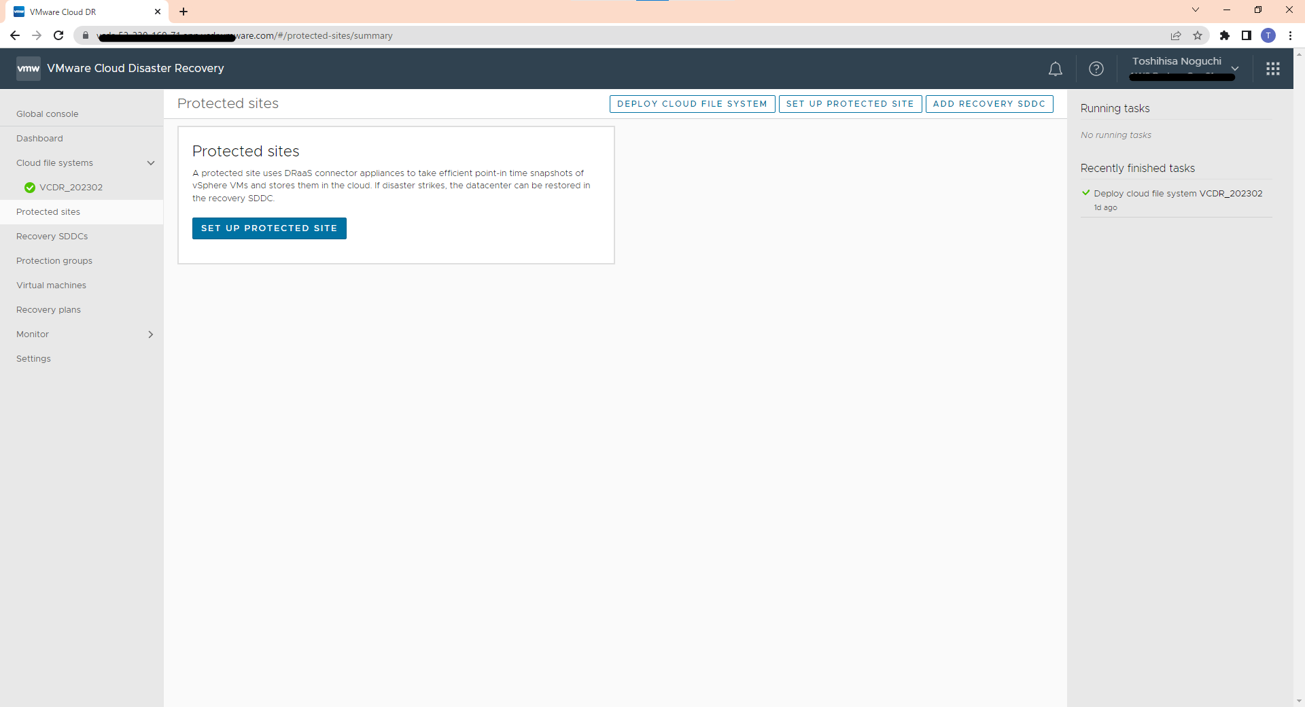Open the help question mark icon
The height and width of the screenshot is (707, 1305).
(x=1096, y=69)
